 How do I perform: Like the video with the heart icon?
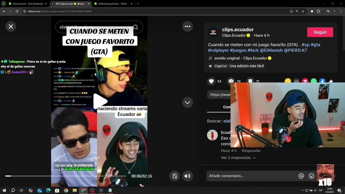click(x=211, y=81)
